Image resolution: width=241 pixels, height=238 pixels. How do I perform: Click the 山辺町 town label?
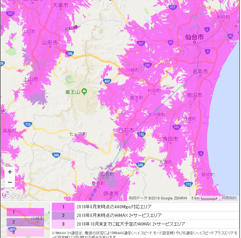coord(29,31)
